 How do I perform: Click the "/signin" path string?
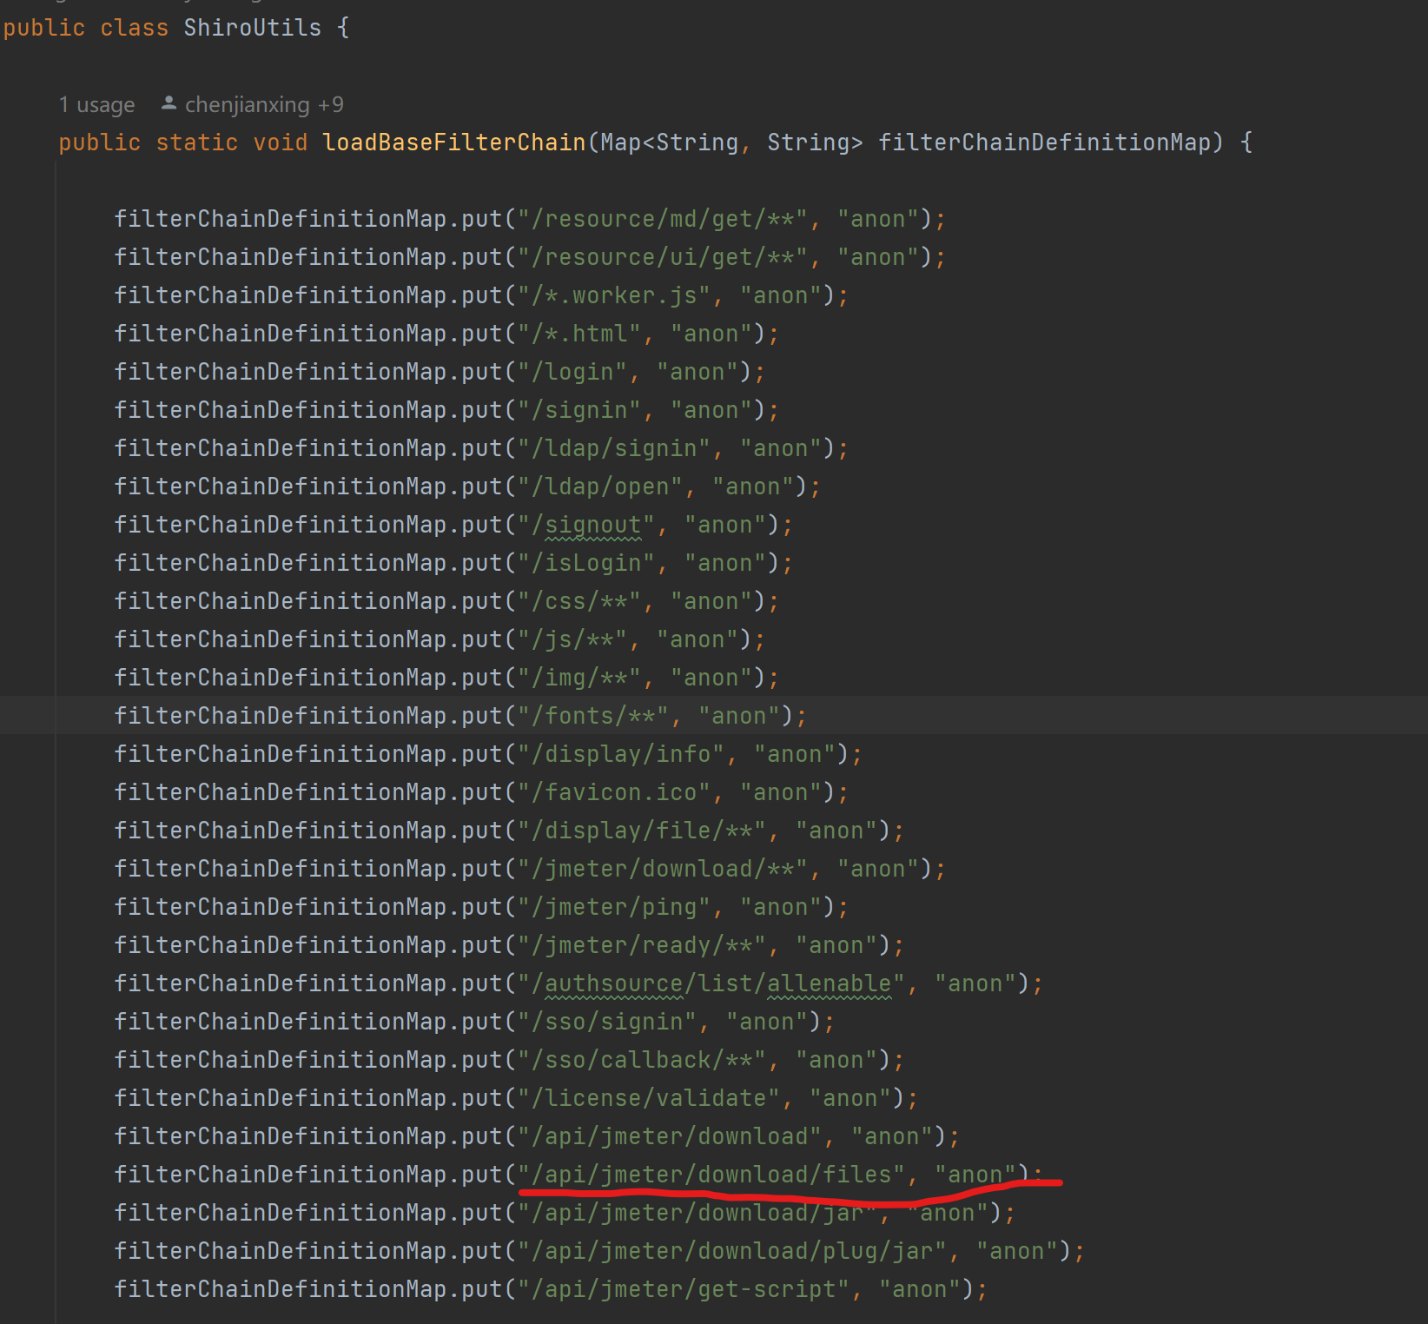pos(579,410)
